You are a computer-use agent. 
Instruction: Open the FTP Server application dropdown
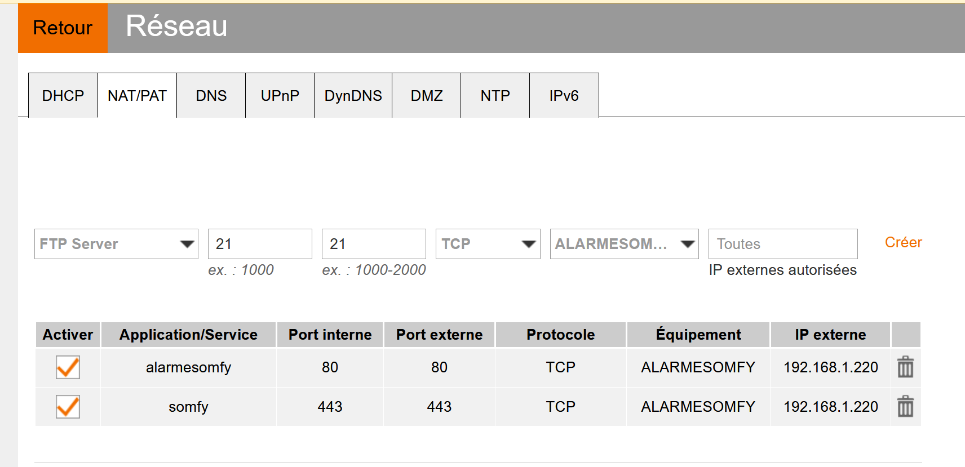point(116,244)
